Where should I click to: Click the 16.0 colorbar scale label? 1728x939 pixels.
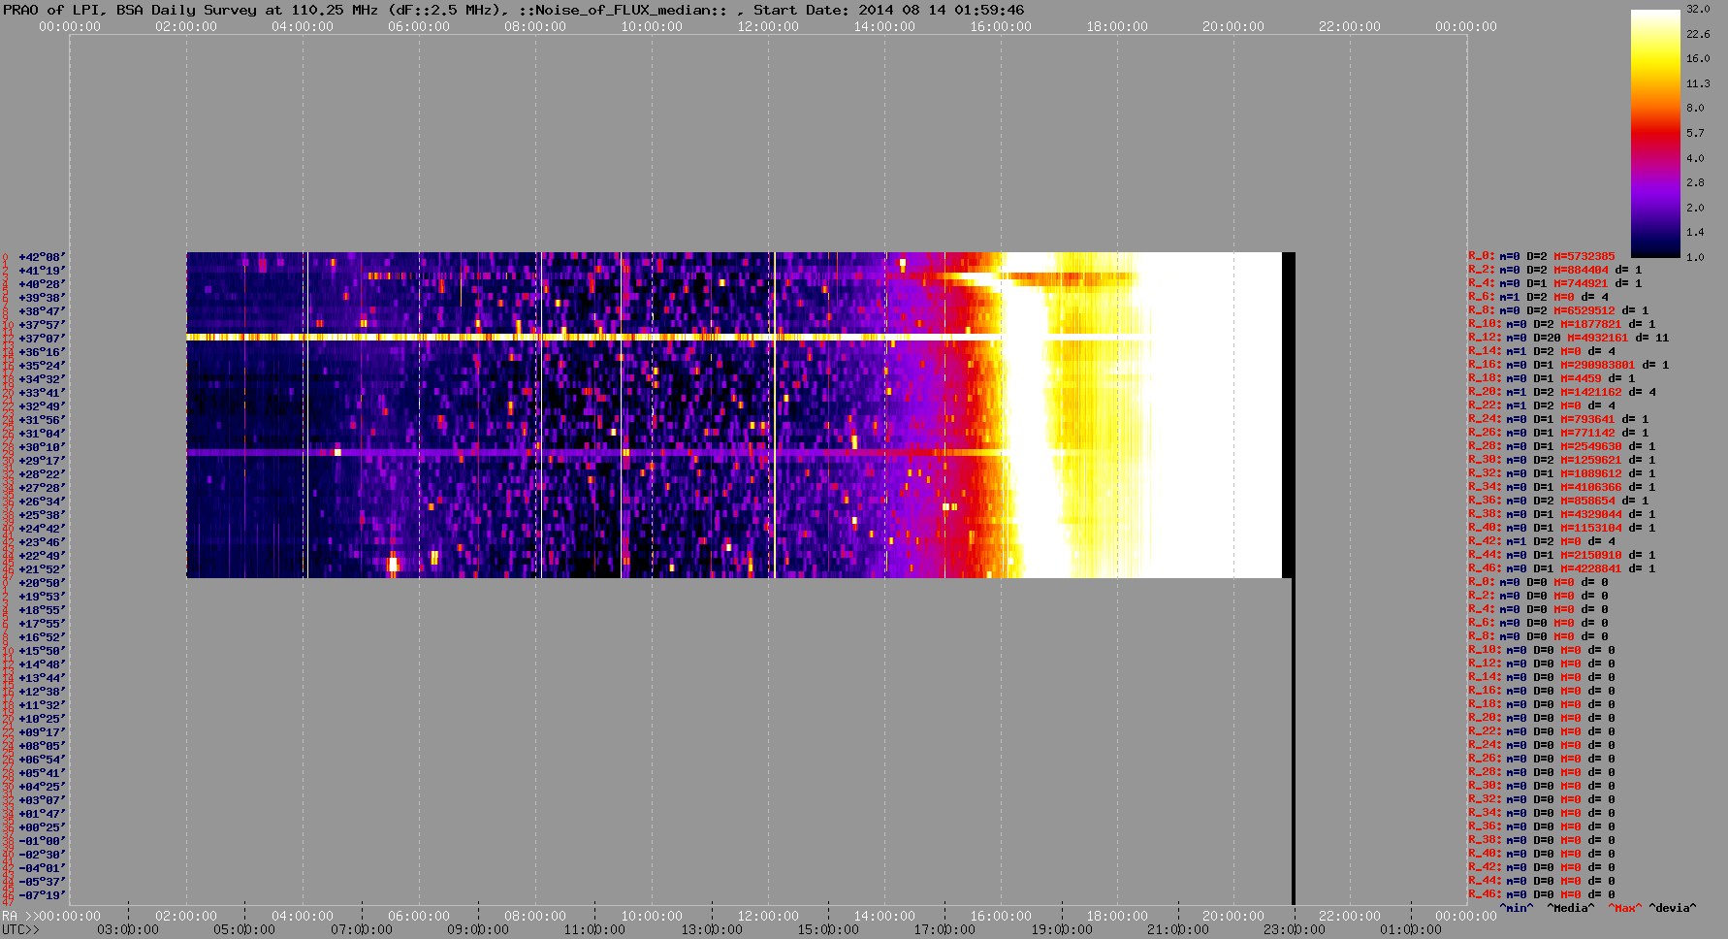click(x=1698, y=58)
